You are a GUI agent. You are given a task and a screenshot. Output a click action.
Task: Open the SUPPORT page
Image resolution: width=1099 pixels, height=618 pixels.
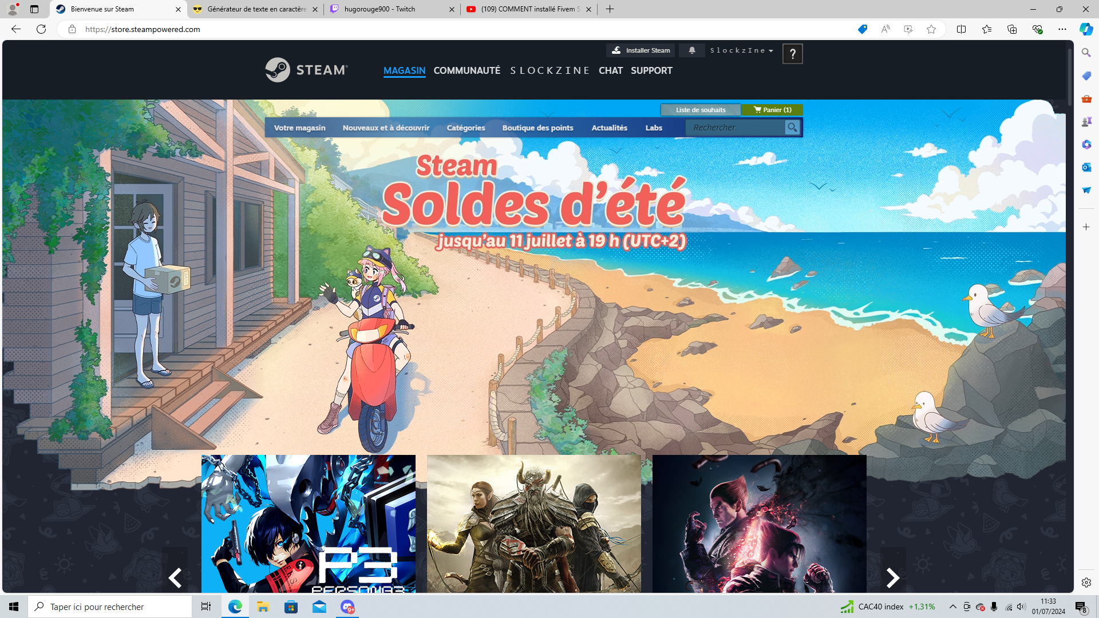[x=651, y=70]
